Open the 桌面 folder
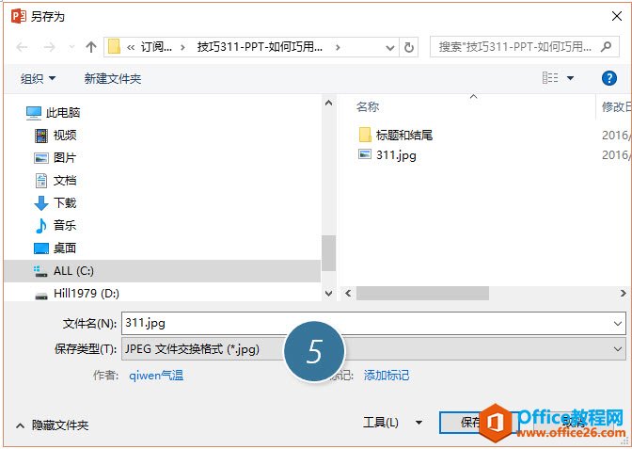This screenshot has width=632, height=449. pyautogui.click(x=55, y=249)
